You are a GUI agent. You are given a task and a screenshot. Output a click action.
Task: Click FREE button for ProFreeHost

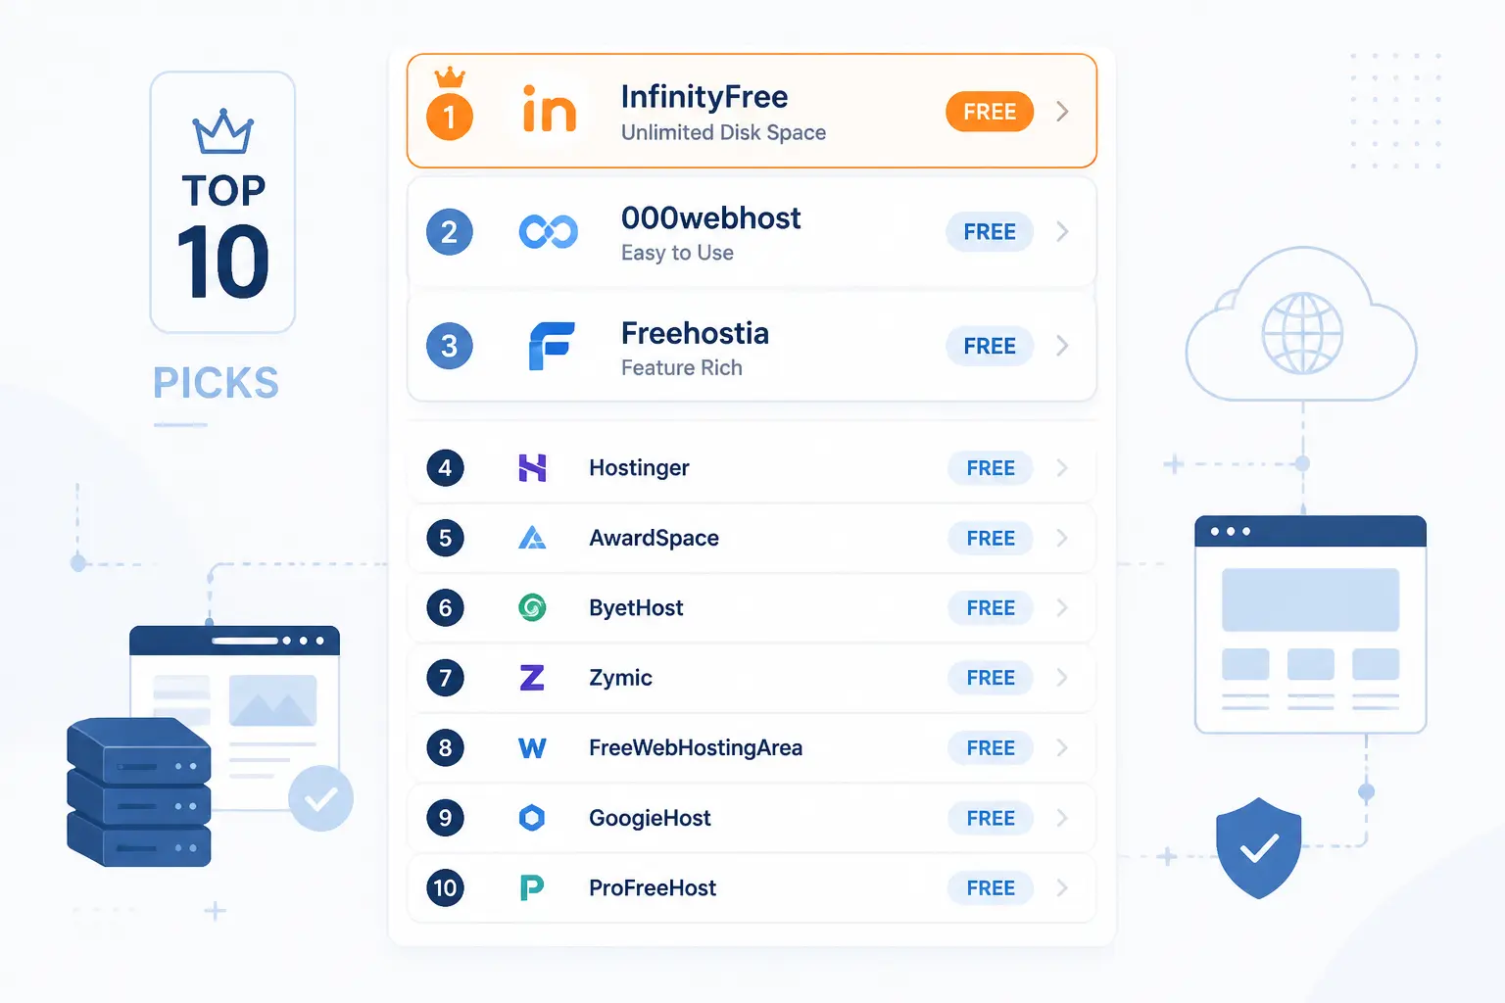991,888
